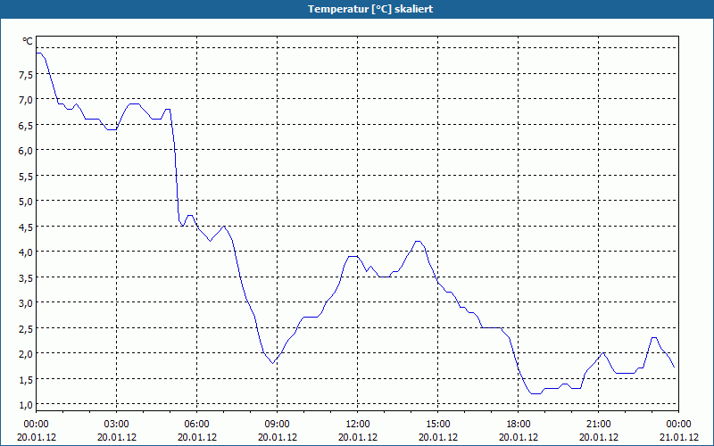The height and width of the screenshot is (446, 714).
Task: Click the 5,0 y-axis label
Action: pos(26,202)
